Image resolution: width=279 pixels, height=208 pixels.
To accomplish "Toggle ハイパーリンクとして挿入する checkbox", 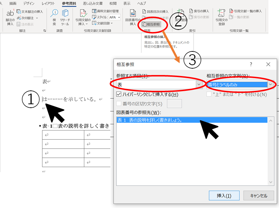I will [119, 94].
